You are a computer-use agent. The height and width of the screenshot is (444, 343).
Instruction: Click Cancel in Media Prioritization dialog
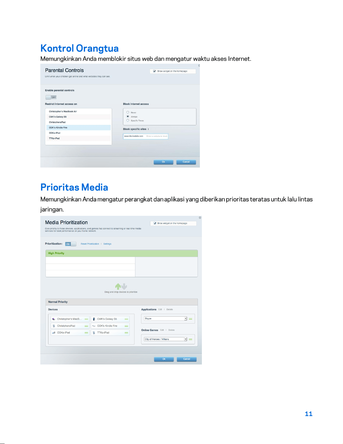coord(187,359)
